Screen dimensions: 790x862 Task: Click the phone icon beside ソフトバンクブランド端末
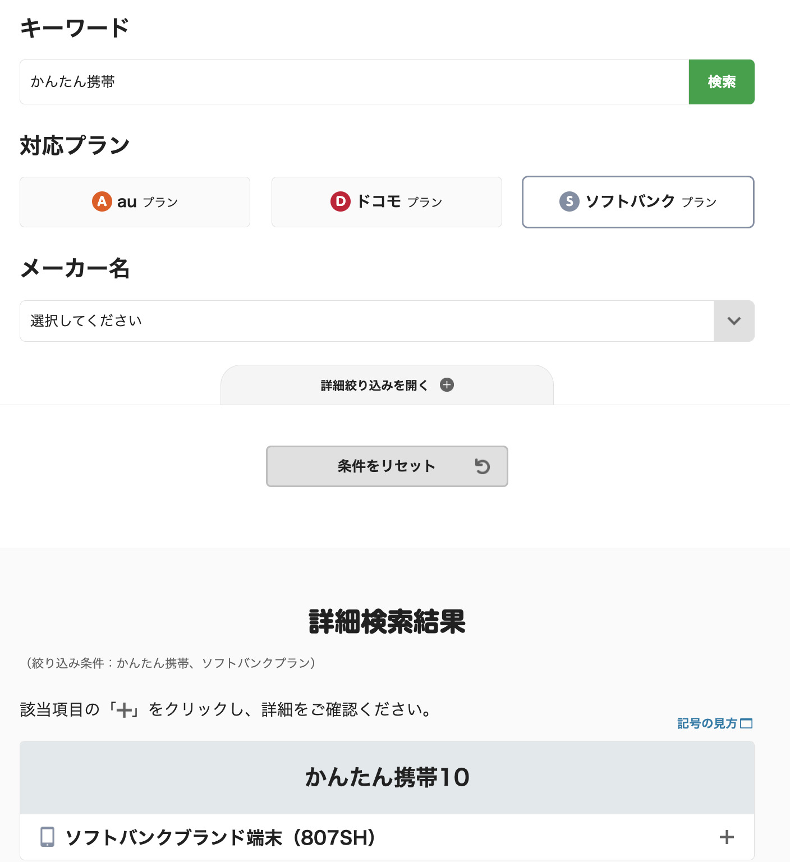(x=48, y=837)
